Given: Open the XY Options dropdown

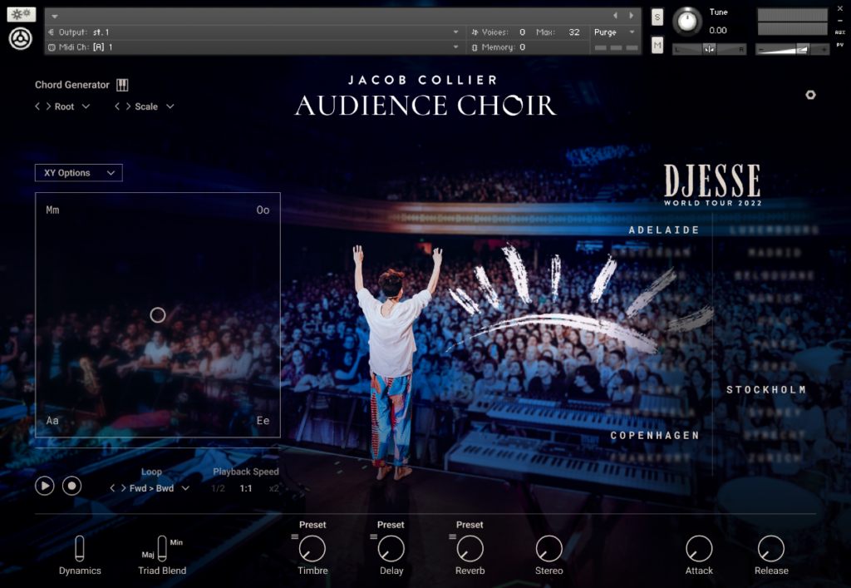Looking at the screenshot, I should coord(79,173).
